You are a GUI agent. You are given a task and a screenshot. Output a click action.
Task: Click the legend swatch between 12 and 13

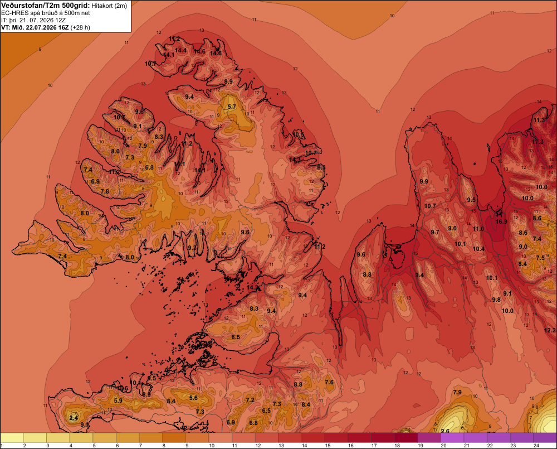coord(267,438)
